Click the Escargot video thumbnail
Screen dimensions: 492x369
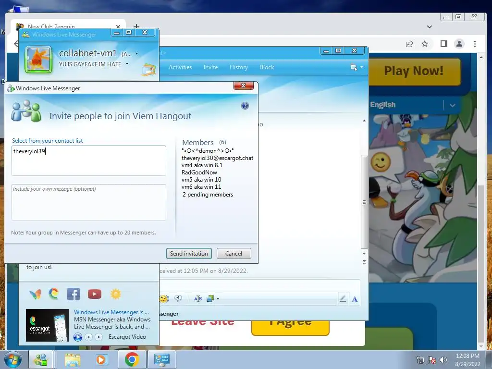(48, 325)
